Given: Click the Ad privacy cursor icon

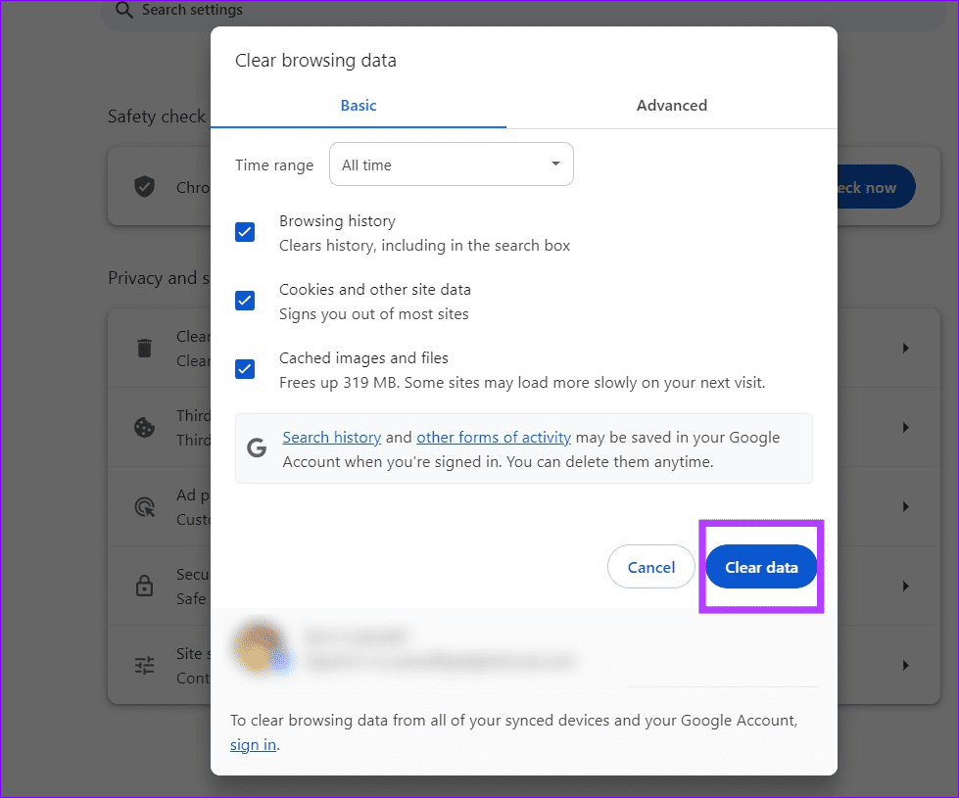Looking at the screenshot, I should click(145, 507).
